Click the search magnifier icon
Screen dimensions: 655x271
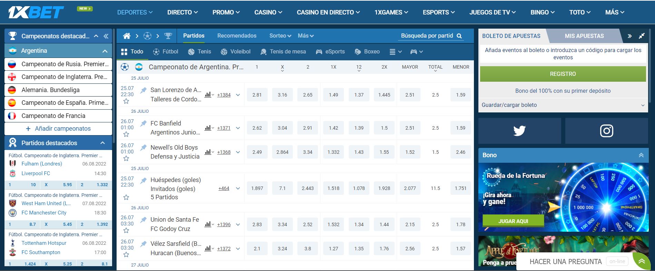coord(459,36)
